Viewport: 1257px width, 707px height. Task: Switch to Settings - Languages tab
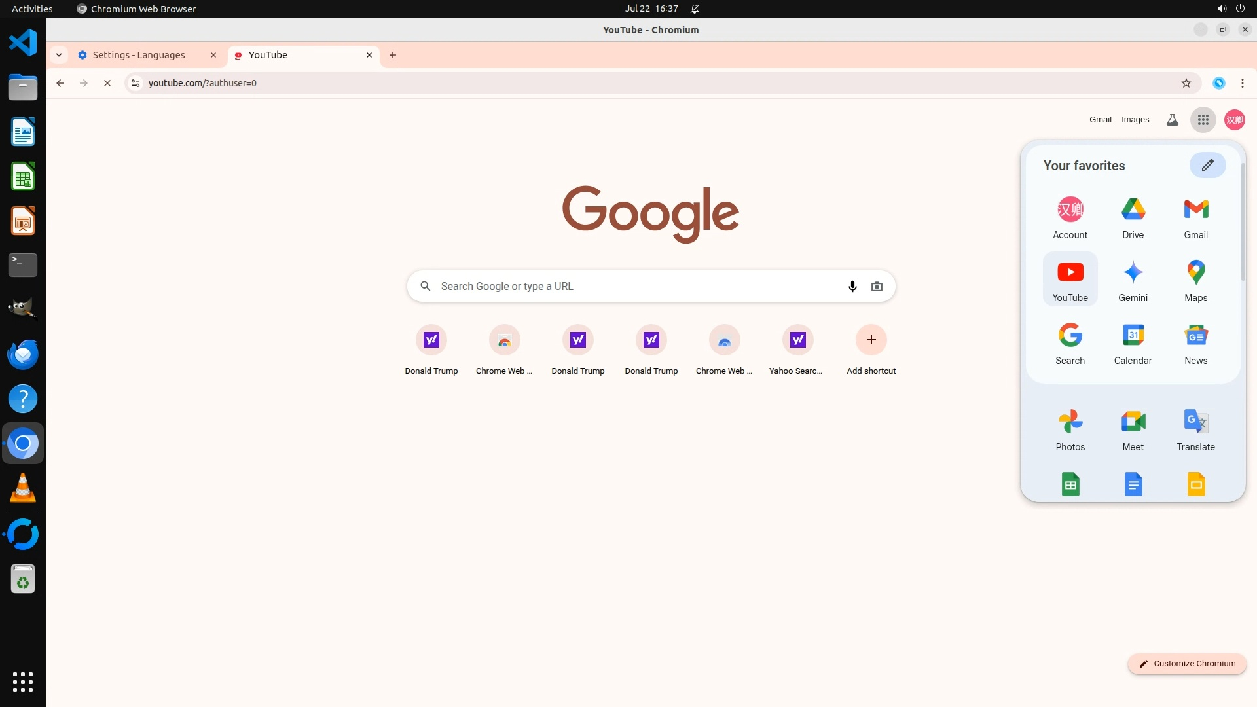[x=139, y=55]
